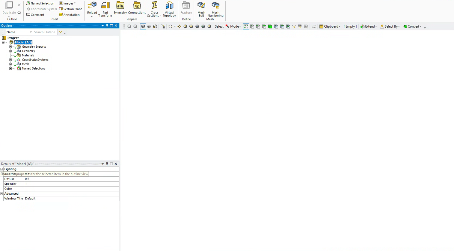
Task: Click the Mesh Edit icon
Action: point(201,5)
